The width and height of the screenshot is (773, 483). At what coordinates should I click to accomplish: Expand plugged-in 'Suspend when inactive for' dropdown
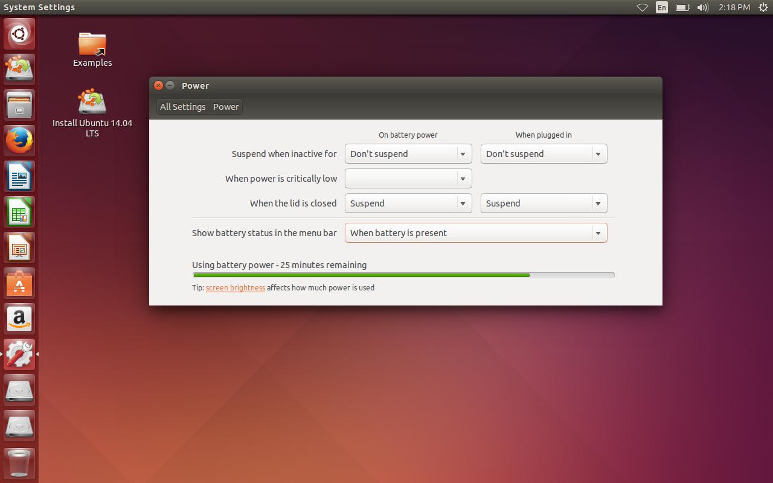tap(544, 154)
